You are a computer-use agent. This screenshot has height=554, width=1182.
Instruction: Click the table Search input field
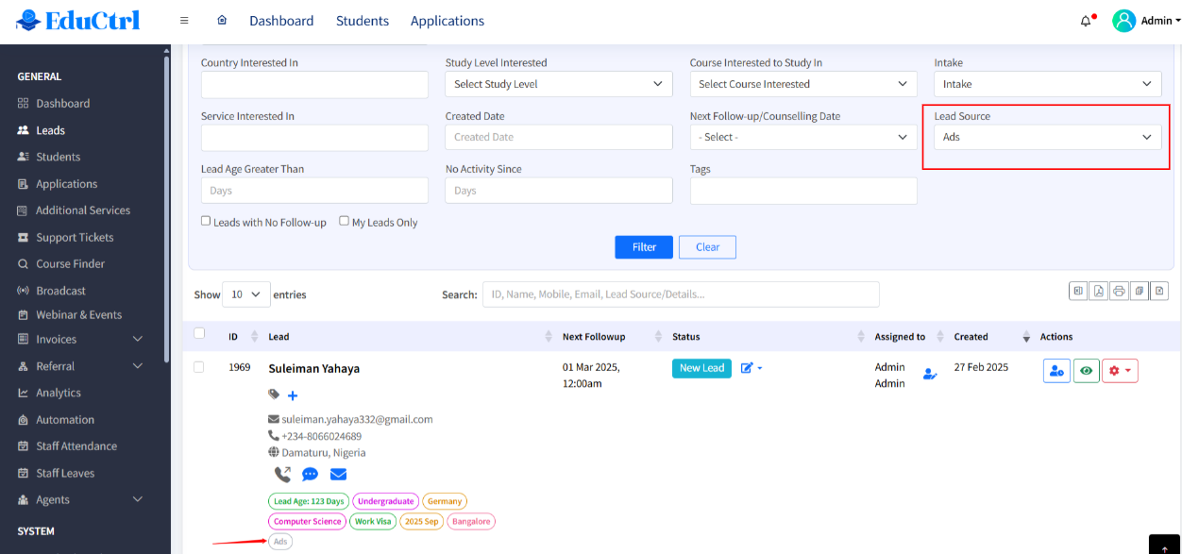(x=680, y=294)
